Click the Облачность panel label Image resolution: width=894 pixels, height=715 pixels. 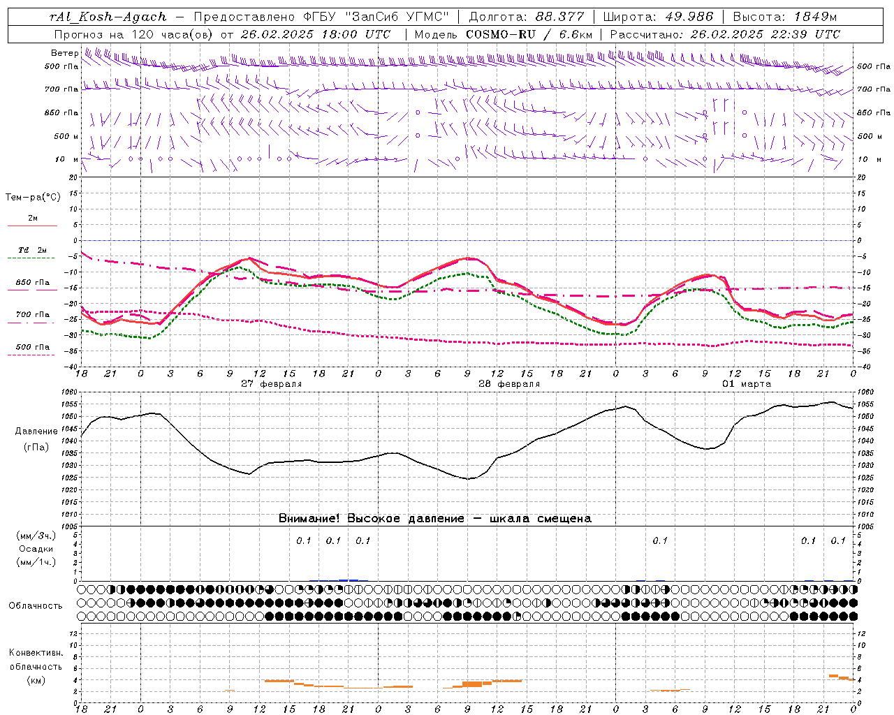tap(36, 606)
